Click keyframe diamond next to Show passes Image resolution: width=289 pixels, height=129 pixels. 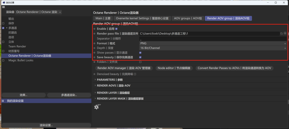[x=94, y=53]
